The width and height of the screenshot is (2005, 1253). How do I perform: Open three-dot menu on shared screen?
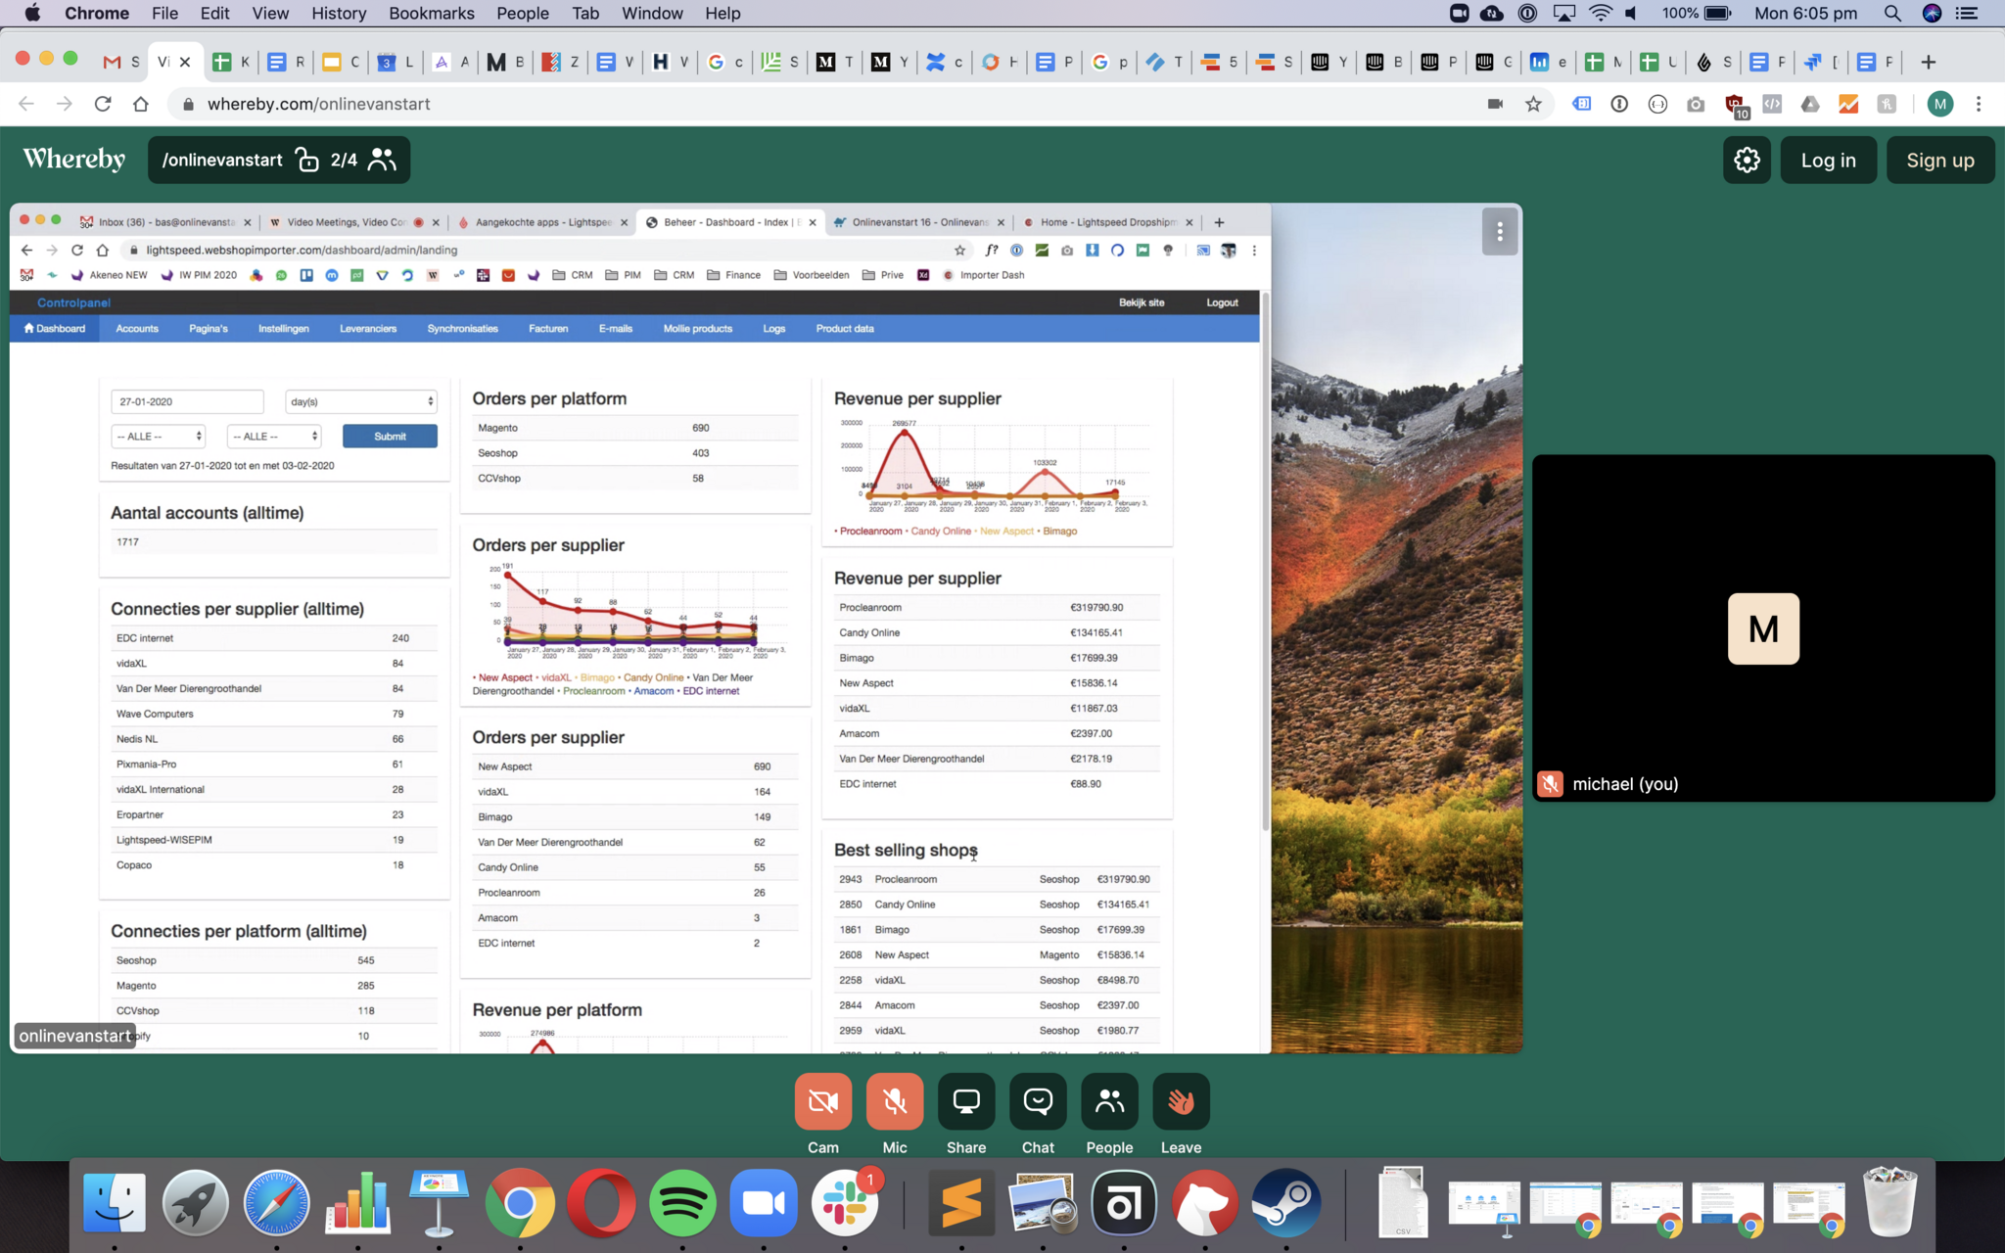1499,232
